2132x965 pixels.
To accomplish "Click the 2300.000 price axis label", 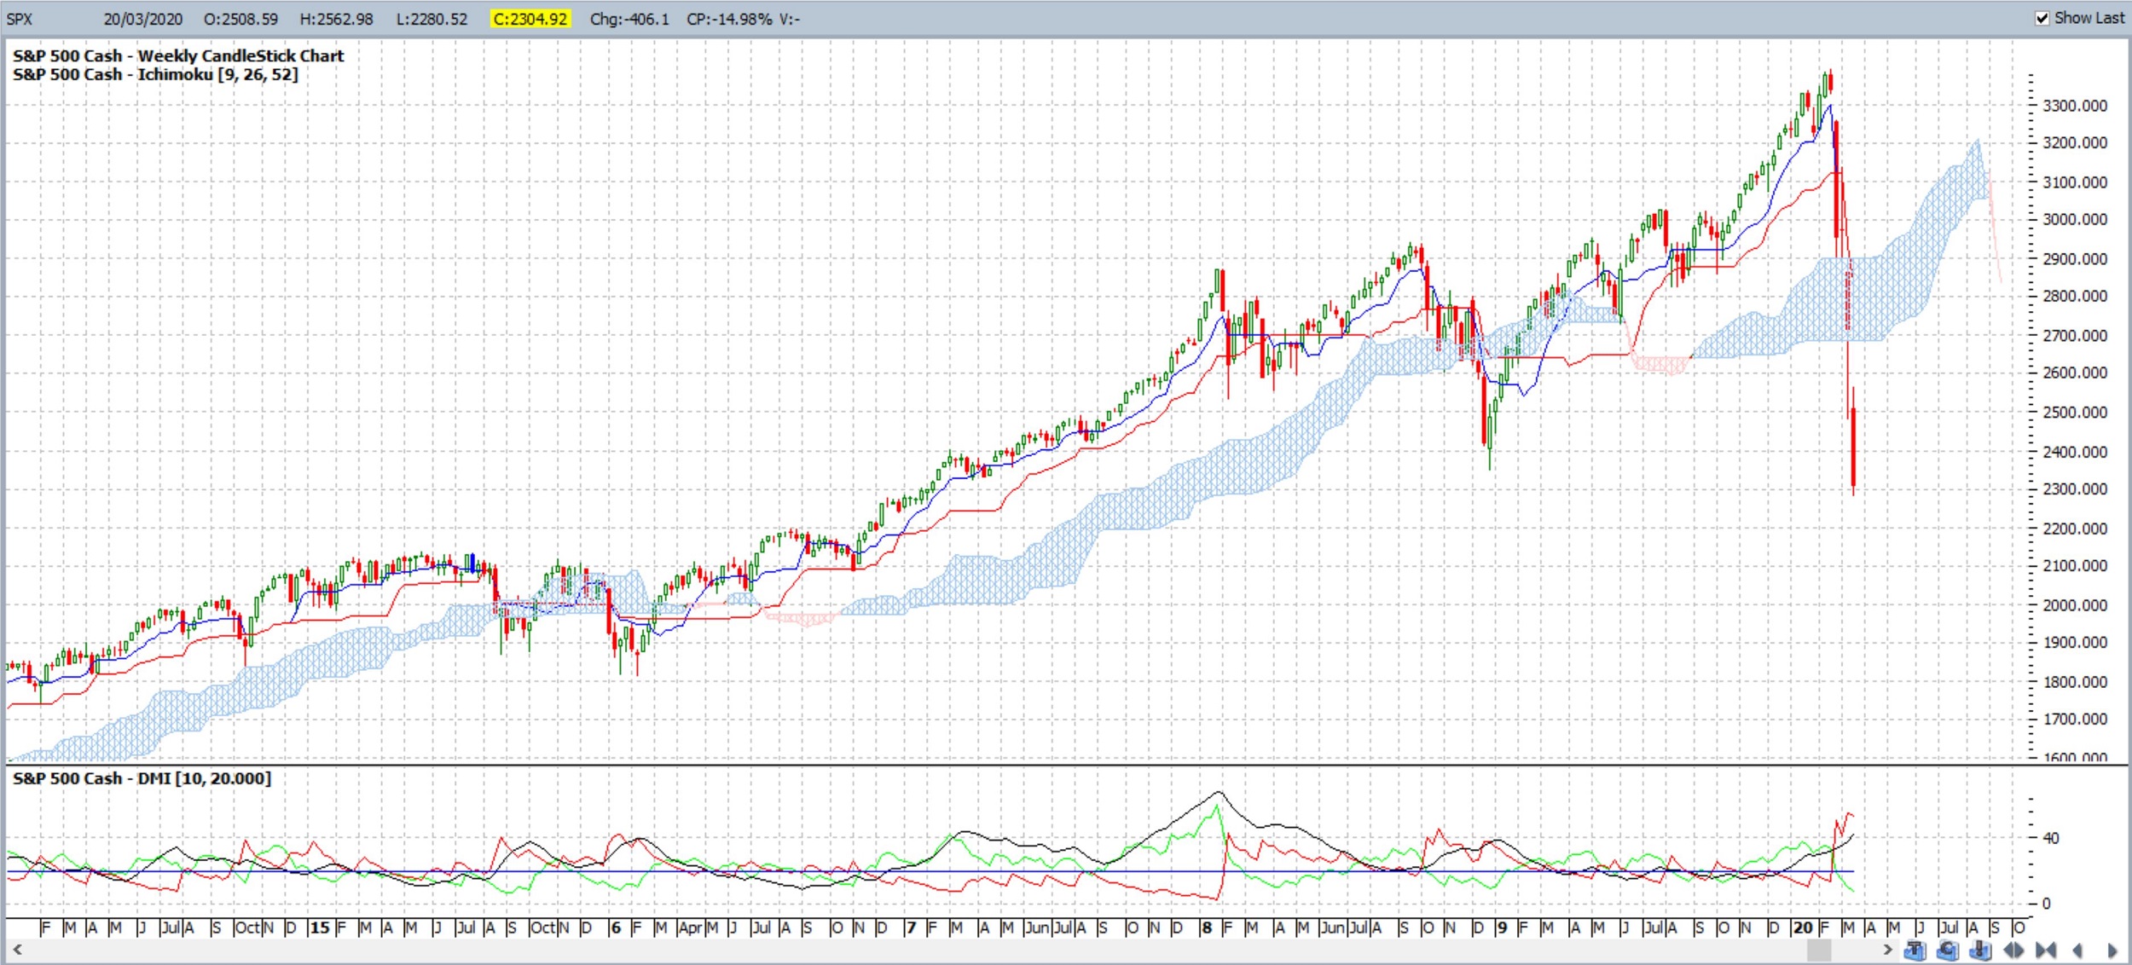I will pos(2075,489).
